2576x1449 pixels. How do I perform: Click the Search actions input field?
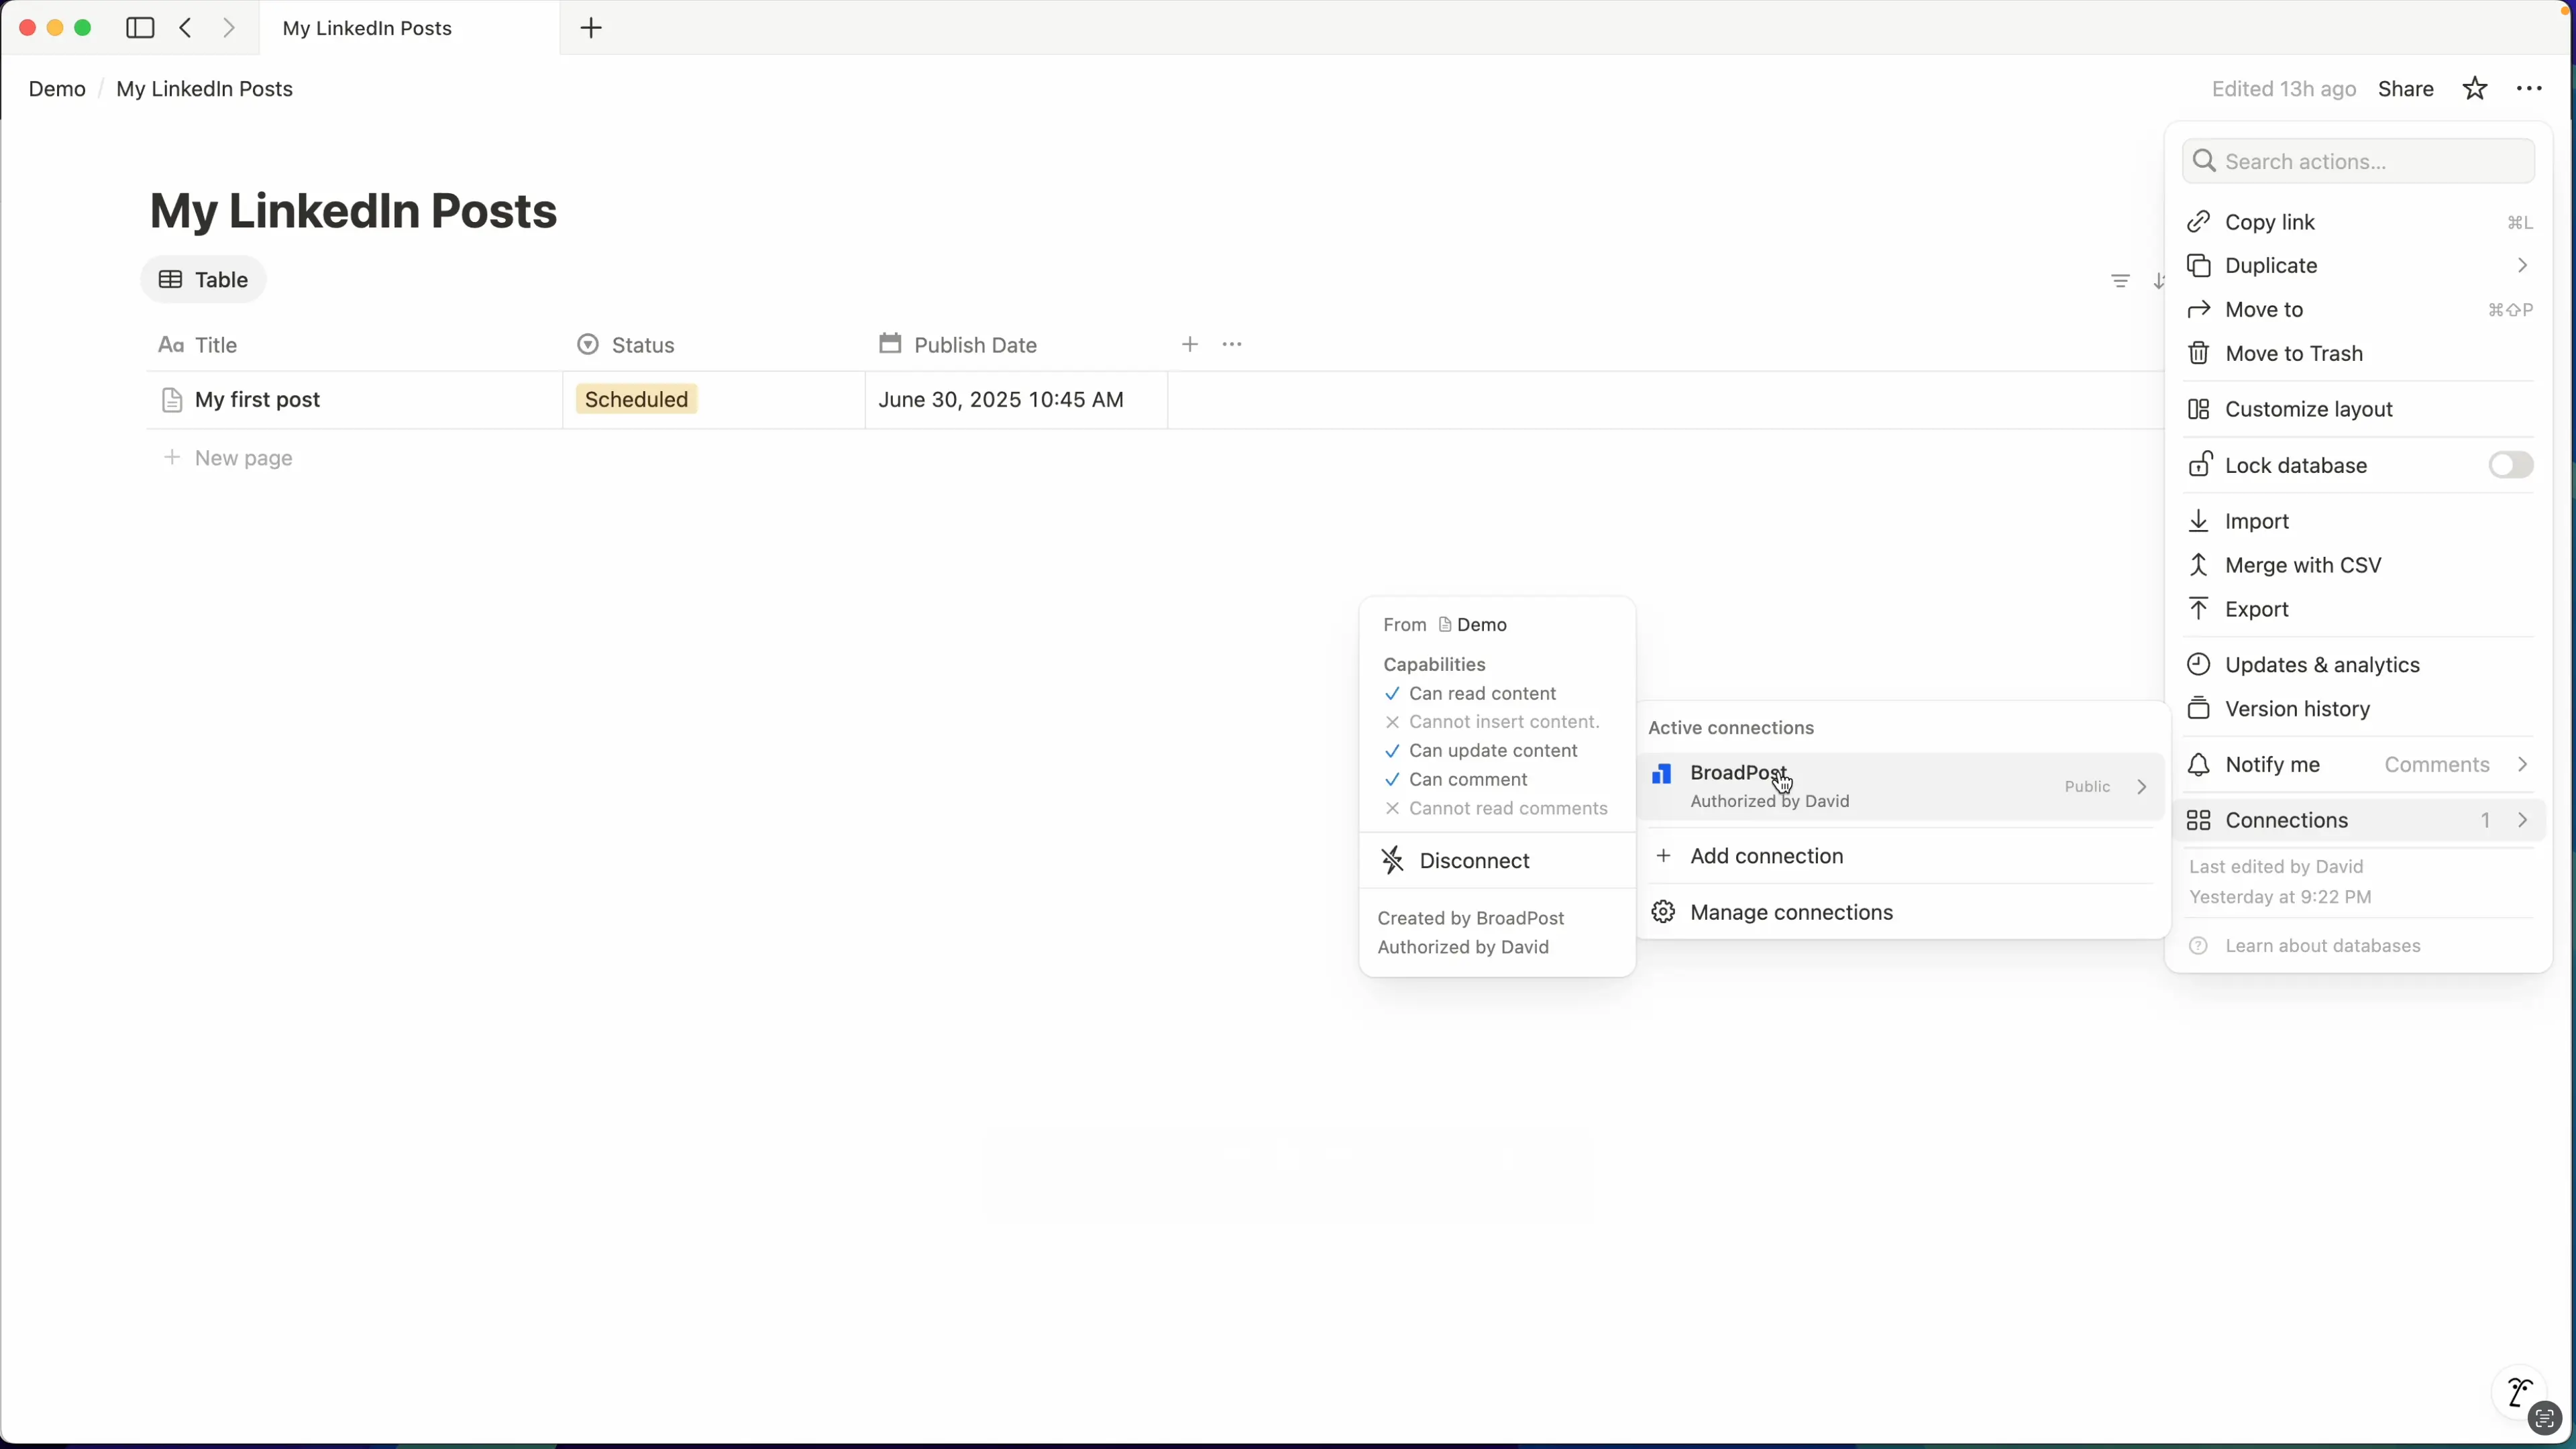(2359, 161)
